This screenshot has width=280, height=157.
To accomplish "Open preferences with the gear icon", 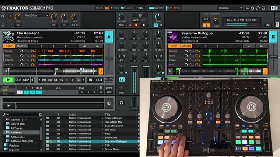I will coord(252,8).
